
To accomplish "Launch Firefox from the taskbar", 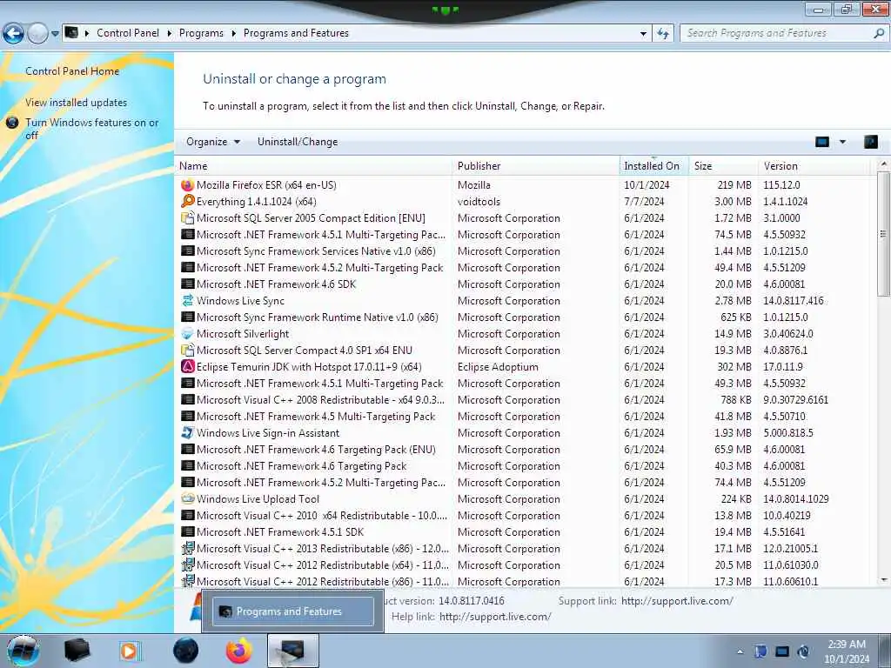I will 238,651.
